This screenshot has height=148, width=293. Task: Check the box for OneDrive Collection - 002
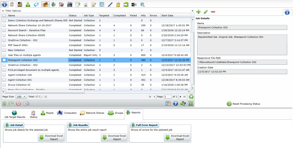coord(4,65)
